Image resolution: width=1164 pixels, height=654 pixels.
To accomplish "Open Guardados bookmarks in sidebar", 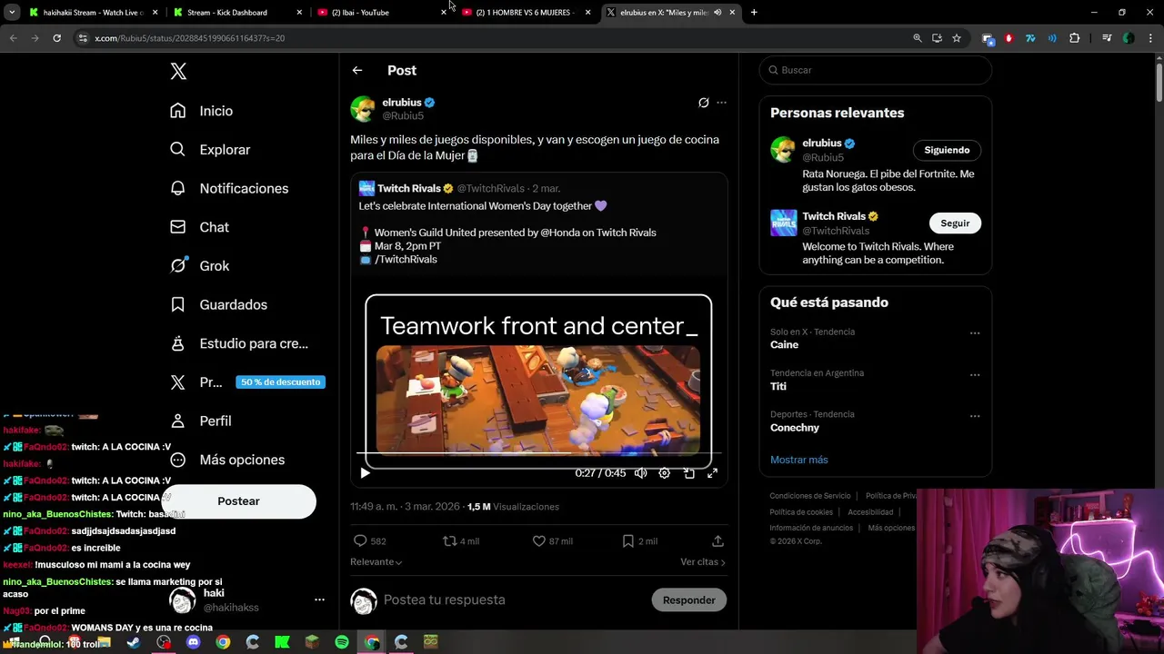I will (218, 304).
